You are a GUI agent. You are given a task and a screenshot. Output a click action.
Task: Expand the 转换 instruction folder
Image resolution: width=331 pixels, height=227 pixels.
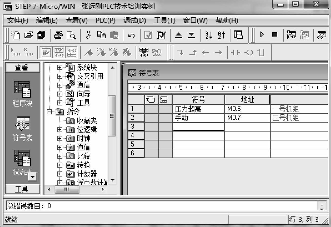[x=60, y=165]
